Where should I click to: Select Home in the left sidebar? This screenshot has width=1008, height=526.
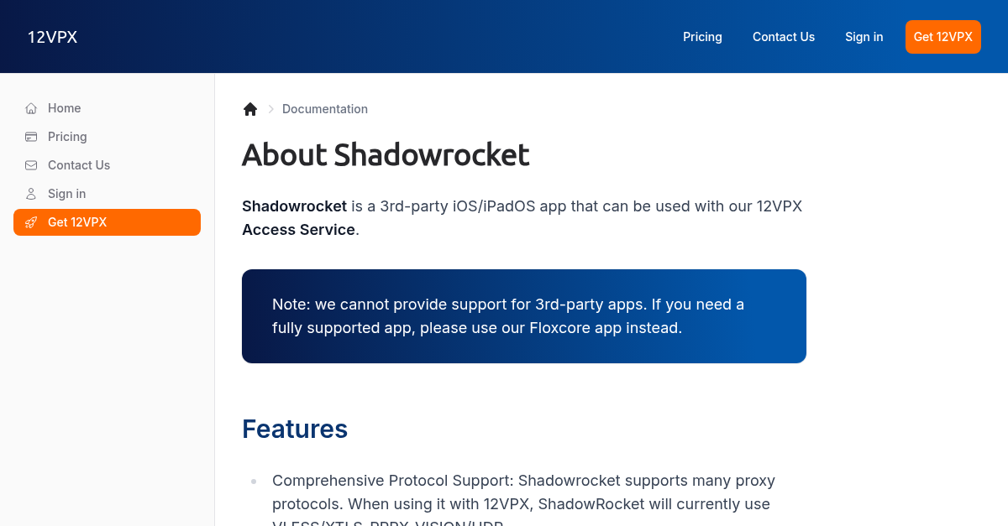[x=65, y=108]
